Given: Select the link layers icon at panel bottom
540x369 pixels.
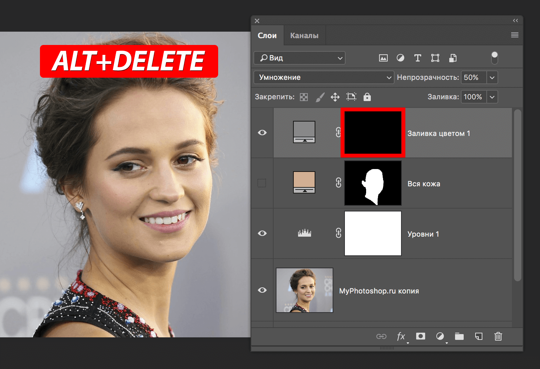Looking at the screenshot, I should pos(381,337).
